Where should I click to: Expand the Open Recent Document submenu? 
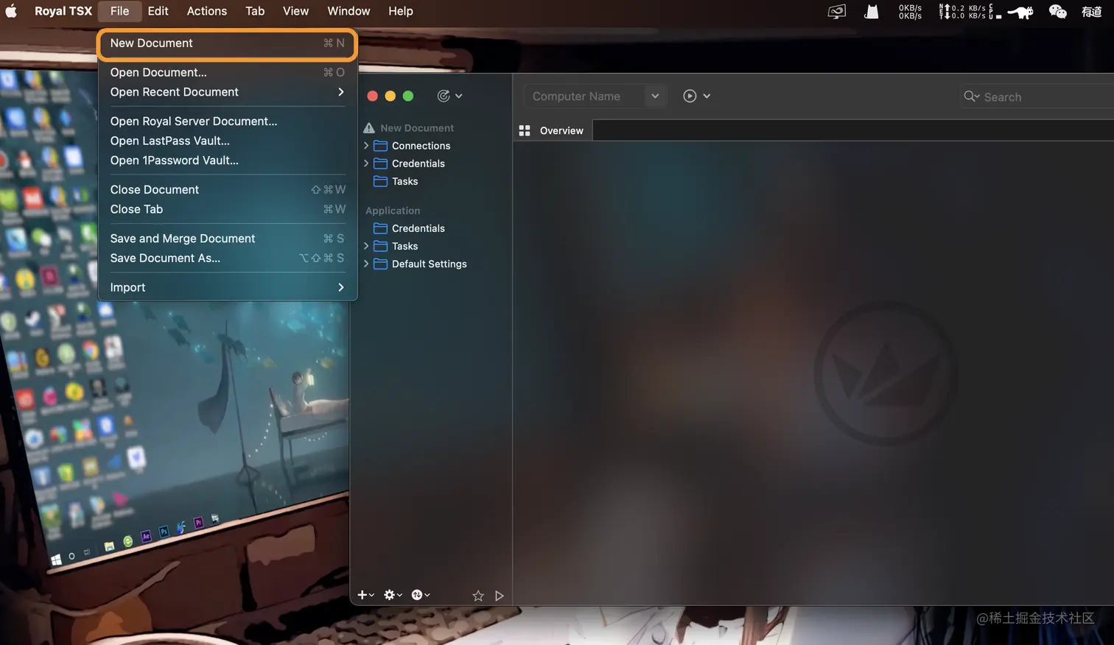pos(227,92)
